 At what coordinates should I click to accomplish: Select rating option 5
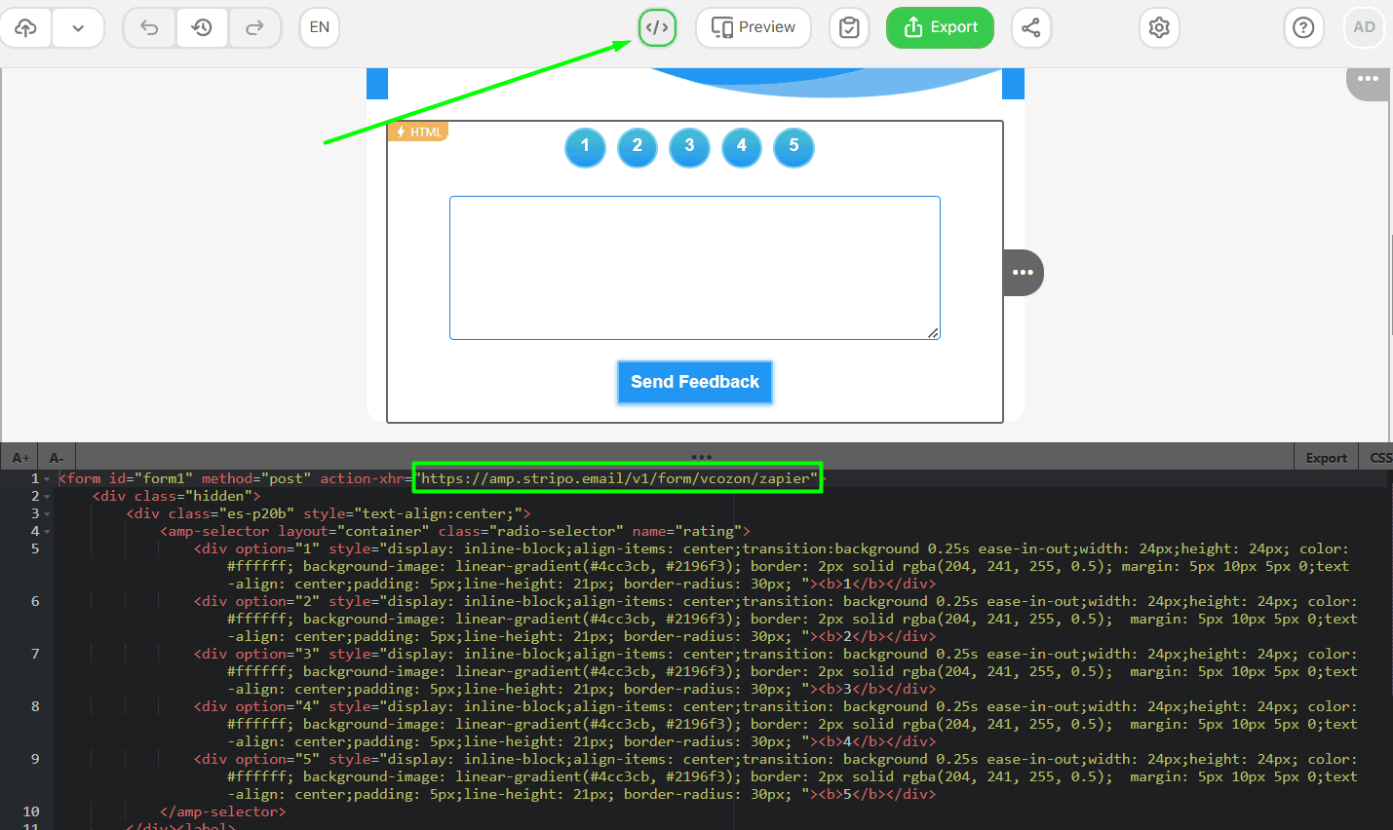pyautogui.click(x=793, y=147)
